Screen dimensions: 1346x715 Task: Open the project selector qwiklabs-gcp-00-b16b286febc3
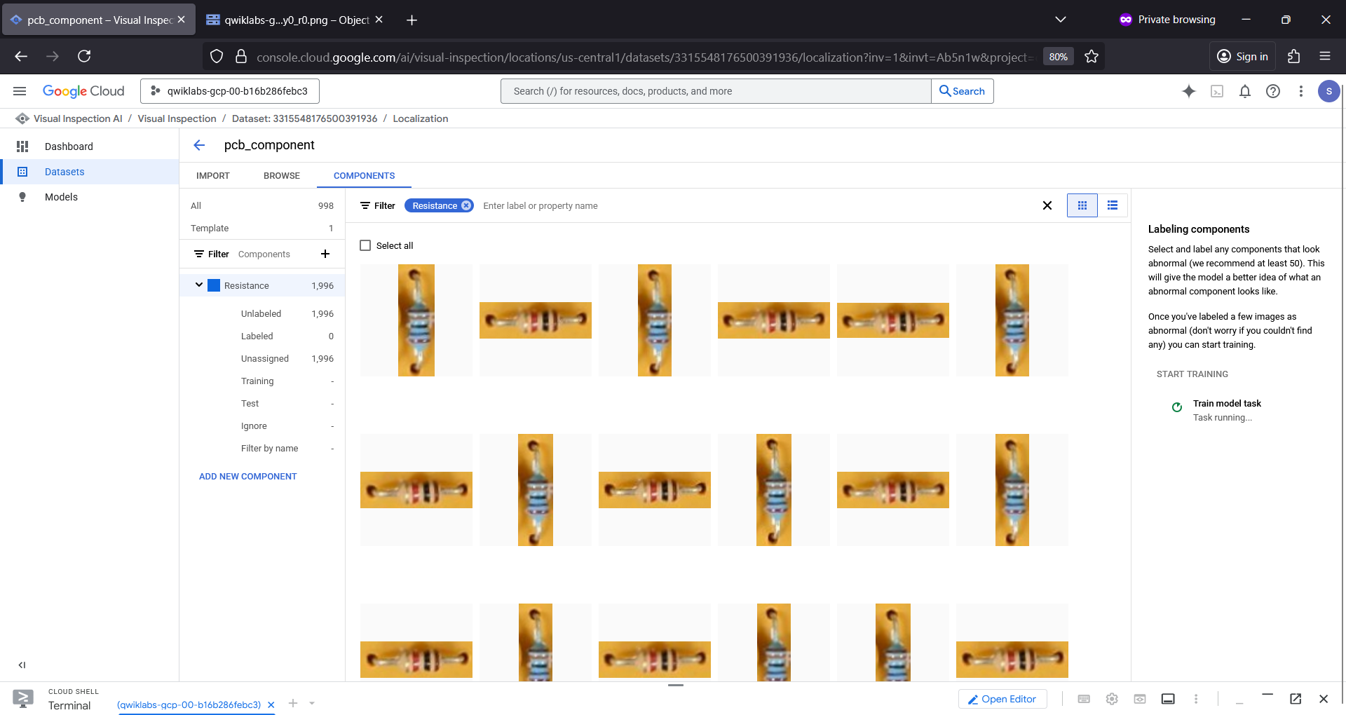coord(230,91)
